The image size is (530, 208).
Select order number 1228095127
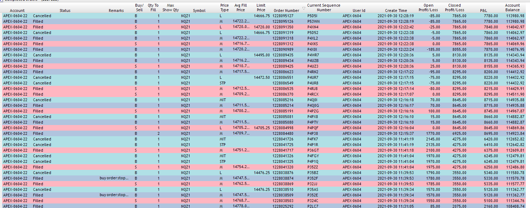[x=283, y=16]
